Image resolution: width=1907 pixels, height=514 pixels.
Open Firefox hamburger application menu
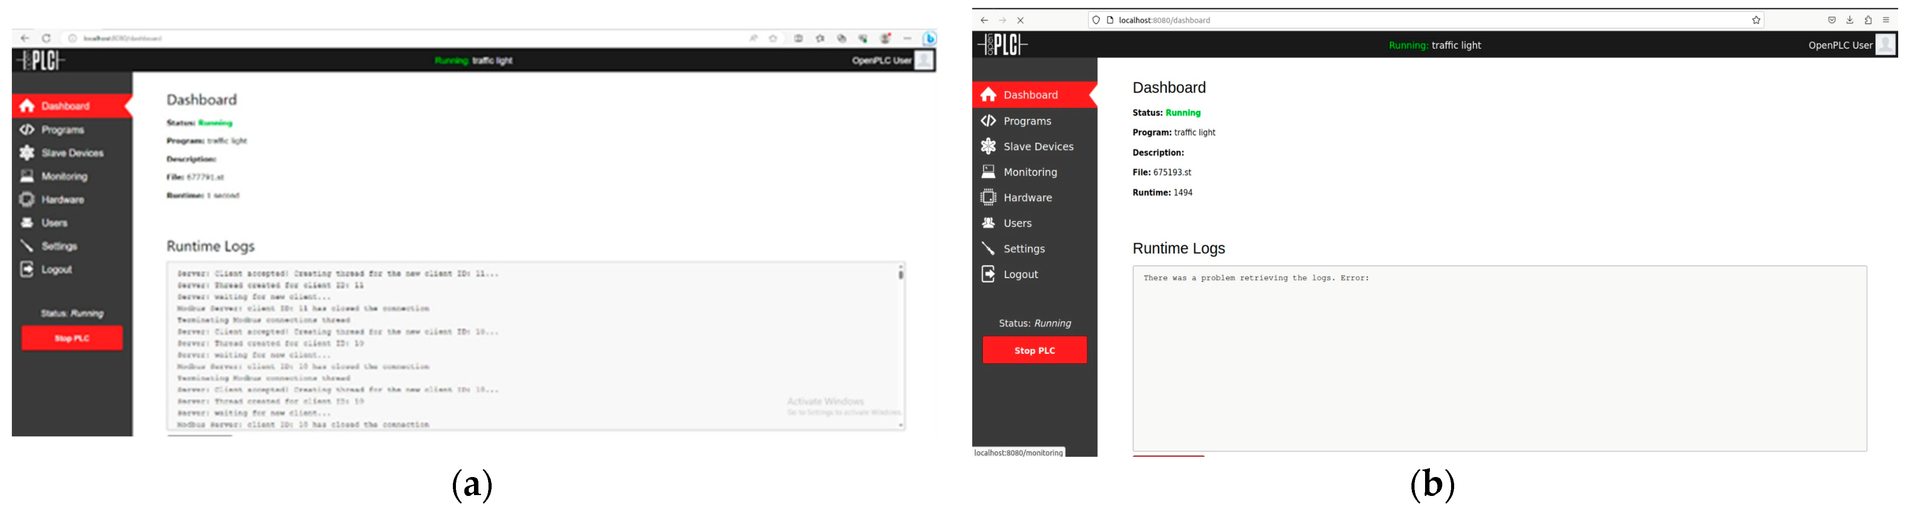(x=1886, y=21)
